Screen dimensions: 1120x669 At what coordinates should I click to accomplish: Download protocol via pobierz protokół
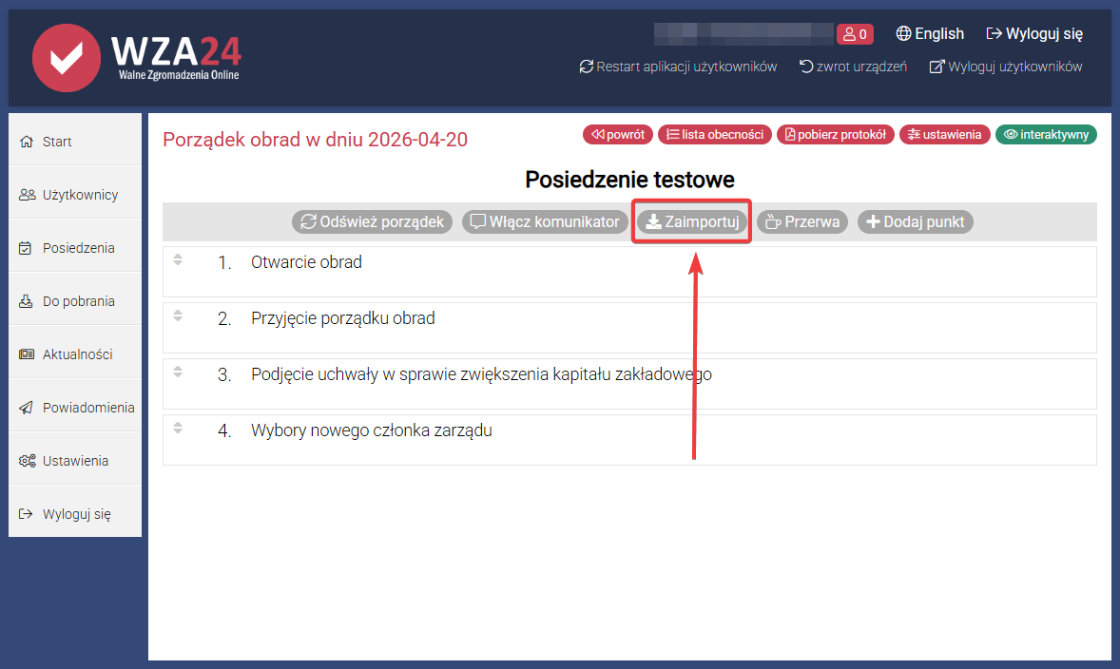pos(836,135)
